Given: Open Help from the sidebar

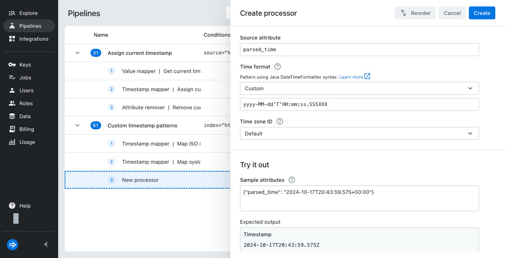Looking at the screenshot, I should click(x=25, y=206).
